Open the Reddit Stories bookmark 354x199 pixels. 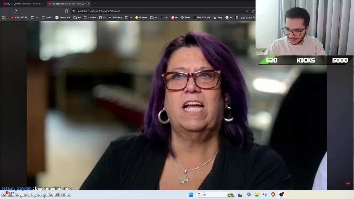(202, 17)
